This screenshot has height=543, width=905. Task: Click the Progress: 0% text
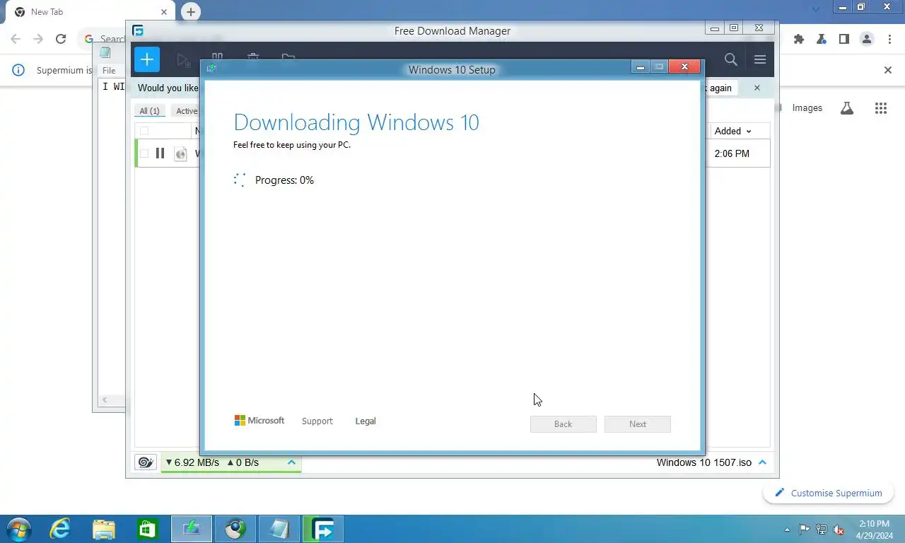click(x=284, y=180)
